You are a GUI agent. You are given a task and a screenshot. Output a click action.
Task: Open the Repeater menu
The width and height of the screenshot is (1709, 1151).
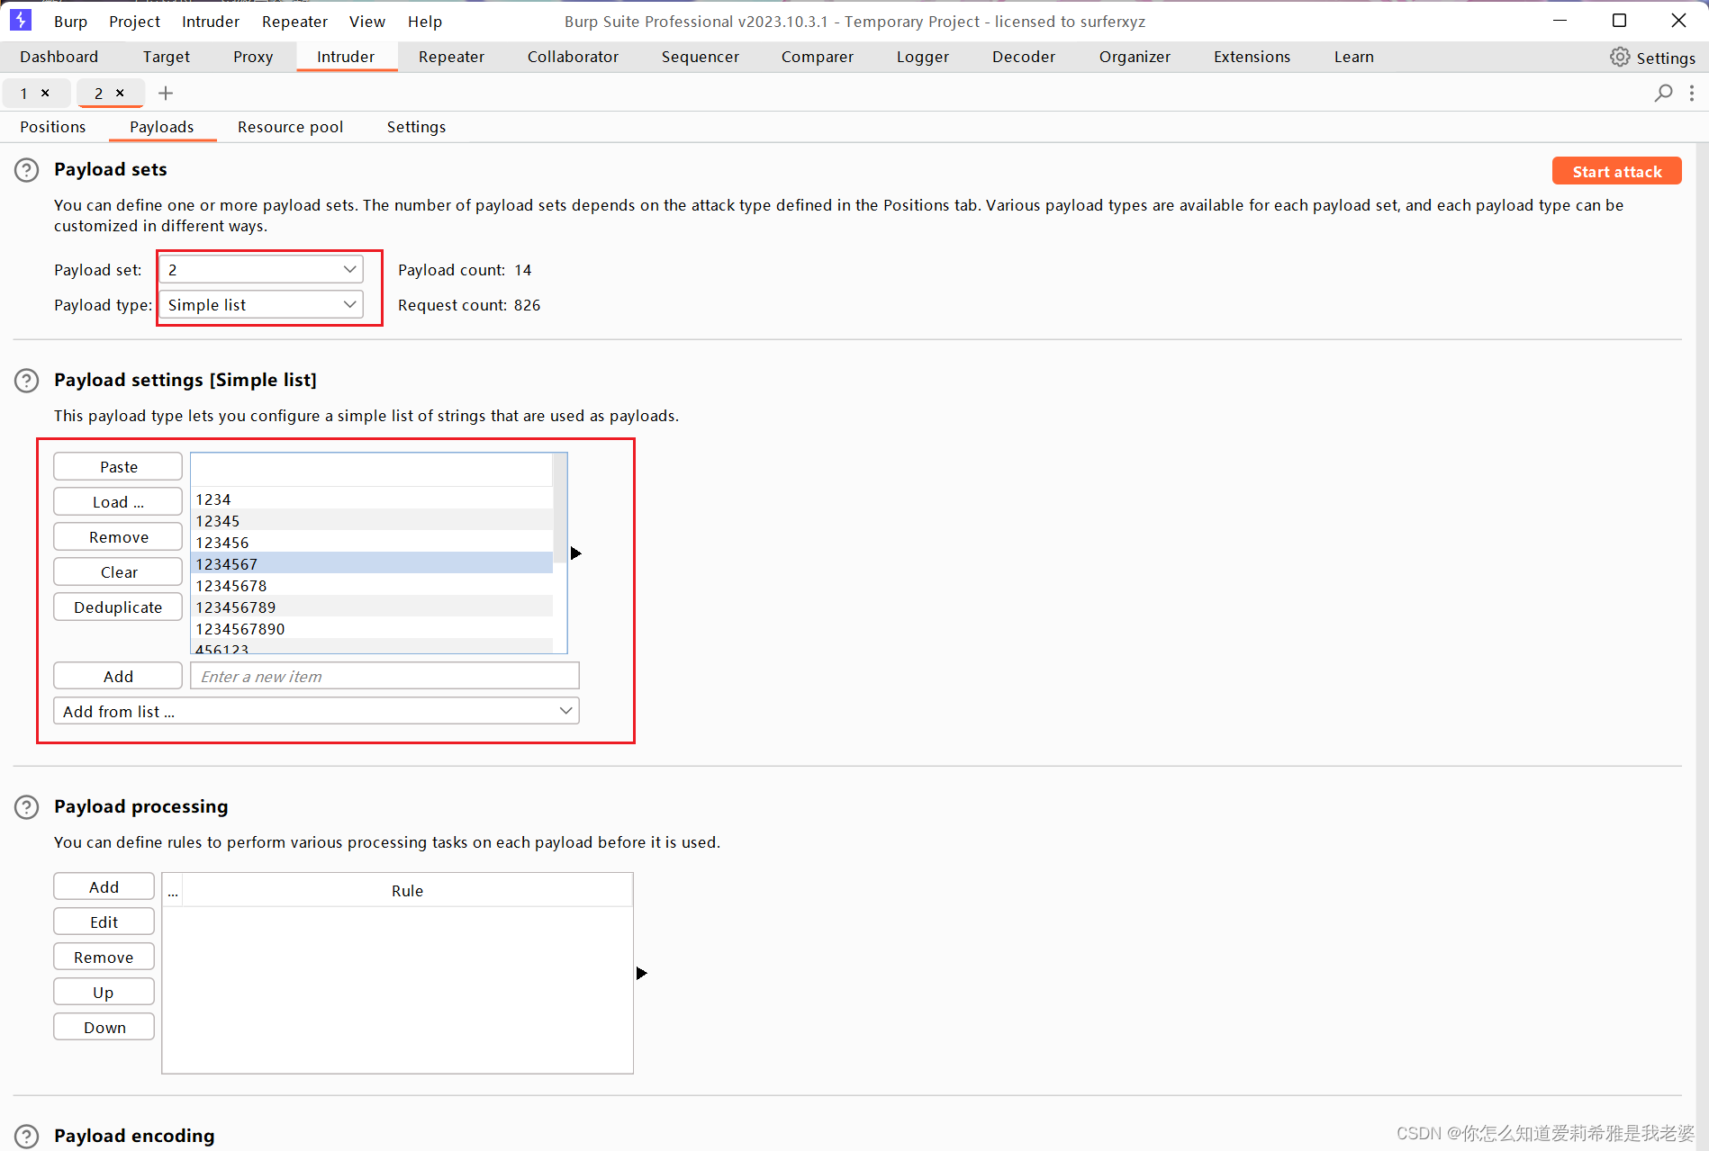pos(294,21)
